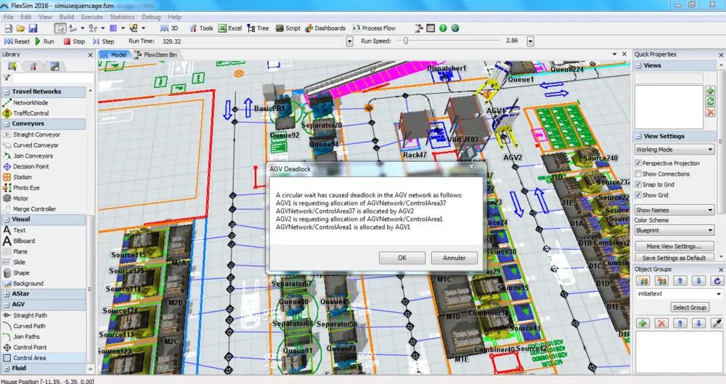Collapse the Conveyors library section
This screenshot has width=726, height=384.
tap(7, 123)
